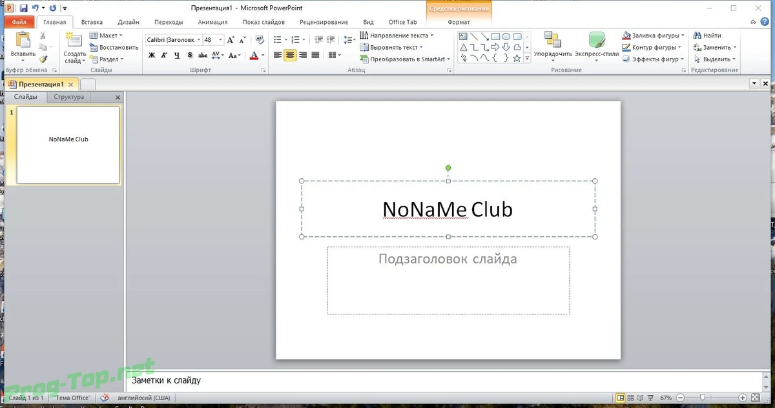This screenshot has height=408, width=775.
Task: Click the Вставить clipboard paste icon
Action: coord(23,40)
